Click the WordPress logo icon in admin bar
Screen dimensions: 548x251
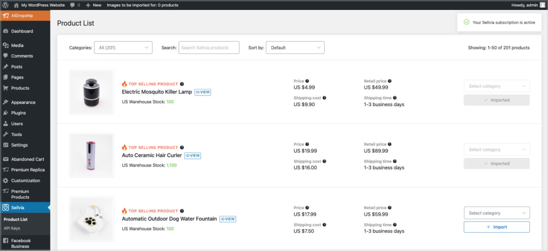[5, 5]
